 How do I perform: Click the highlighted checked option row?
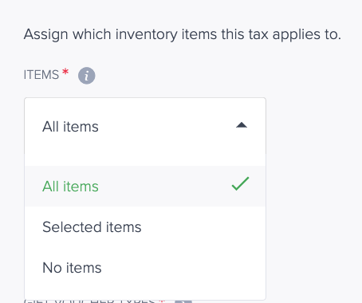coord(145,187)
